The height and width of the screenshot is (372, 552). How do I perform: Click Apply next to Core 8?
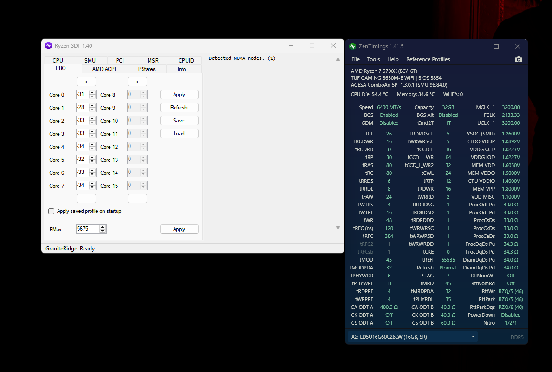[179, 95]
